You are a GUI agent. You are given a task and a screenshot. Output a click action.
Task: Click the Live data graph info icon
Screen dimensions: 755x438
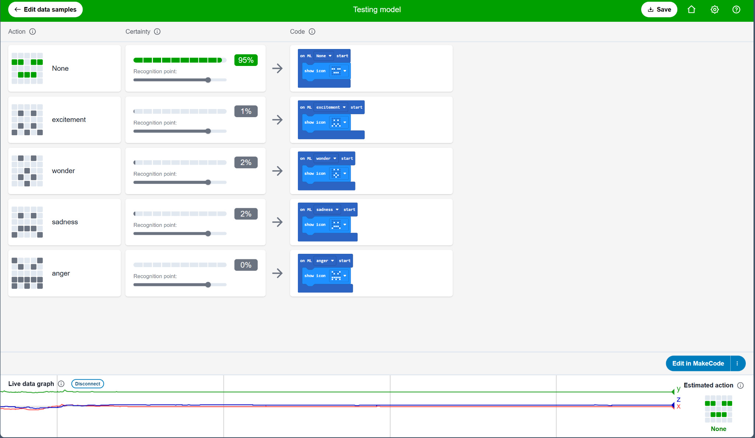61,384
